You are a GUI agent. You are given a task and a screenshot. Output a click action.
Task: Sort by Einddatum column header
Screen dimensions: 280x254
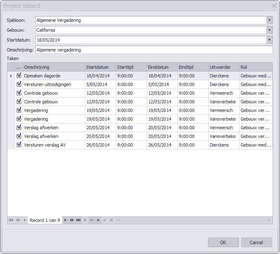click(162, 67)
